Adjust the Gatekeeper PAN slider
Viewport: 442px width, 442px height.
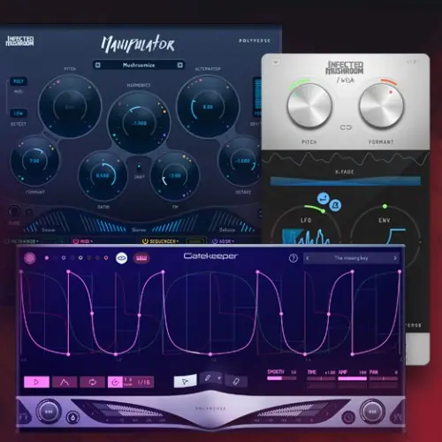click(384, 378)
